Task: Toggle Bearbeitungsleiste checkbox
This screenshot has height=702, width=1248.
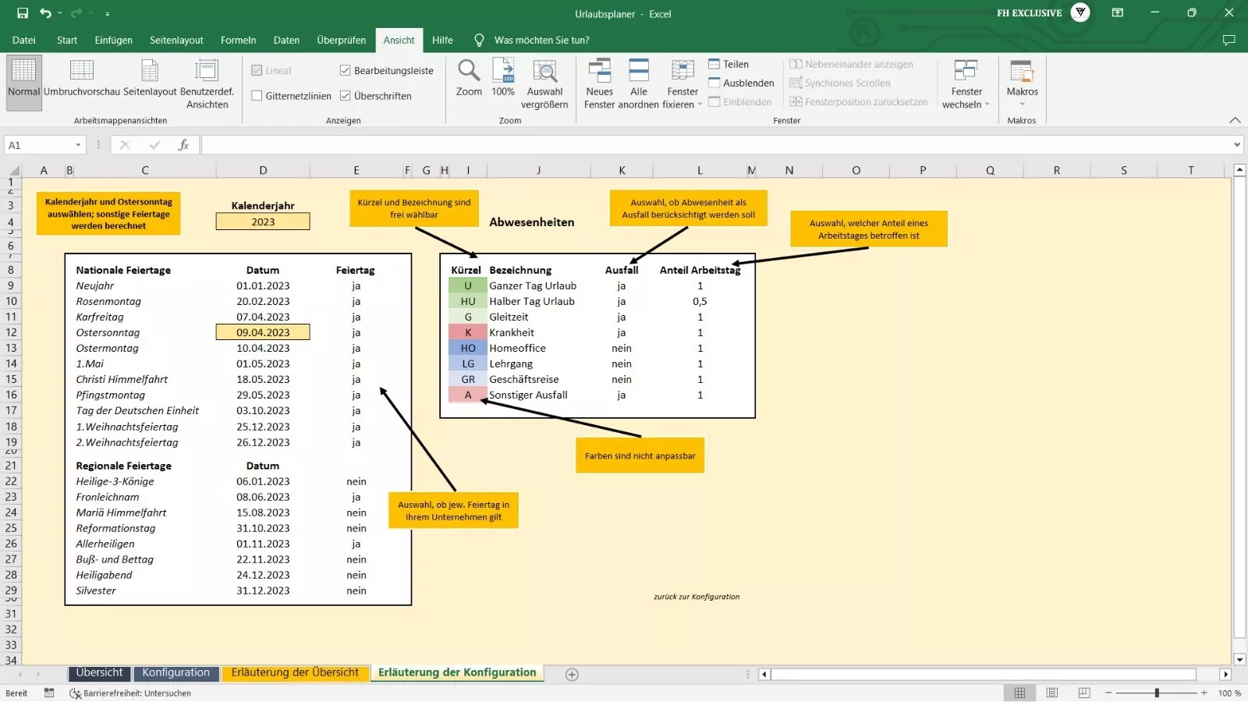Action: click(x=345, y=70)
